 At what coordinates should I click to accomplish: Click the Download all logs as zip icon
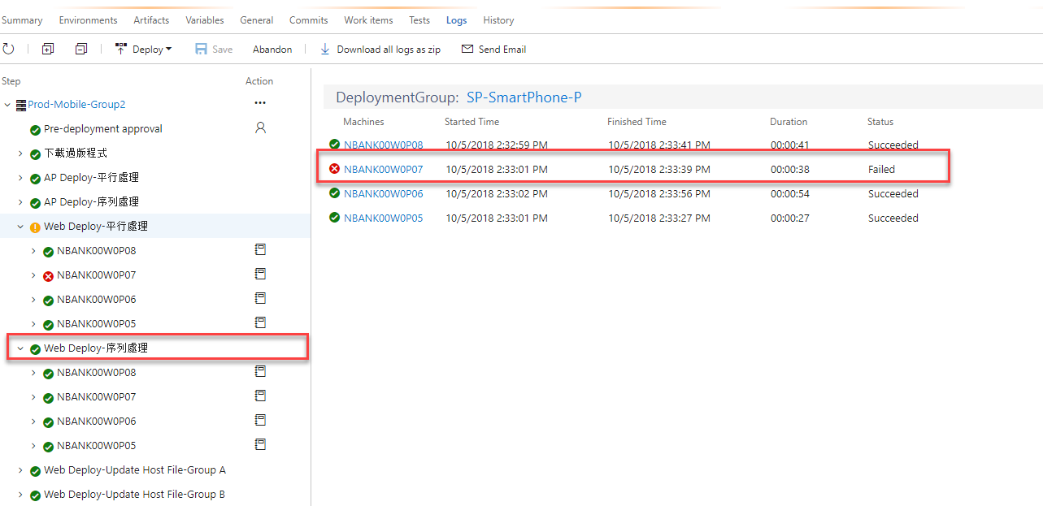324,49
